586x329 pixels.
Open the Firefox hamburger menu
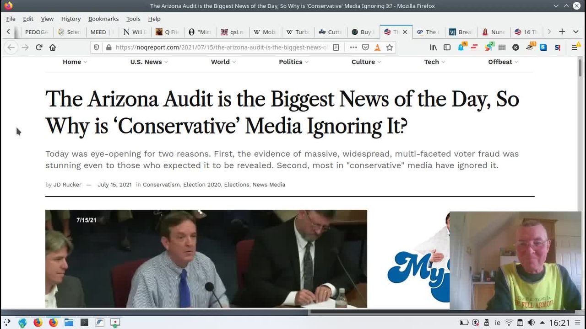pyautogui.click(x=575, y=48)
